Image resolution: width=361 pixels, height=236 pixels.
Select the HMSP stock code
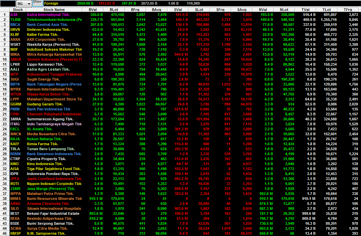pyautogui.click(x=15, y=233)
